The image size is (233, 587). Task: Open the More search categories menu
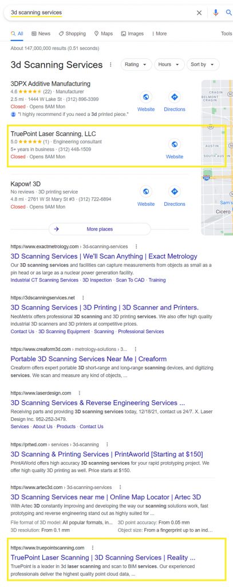(160, 34)
